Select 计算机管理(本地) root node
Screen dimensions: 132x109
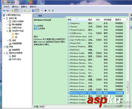pyautogui.click(x=13, y=15)
